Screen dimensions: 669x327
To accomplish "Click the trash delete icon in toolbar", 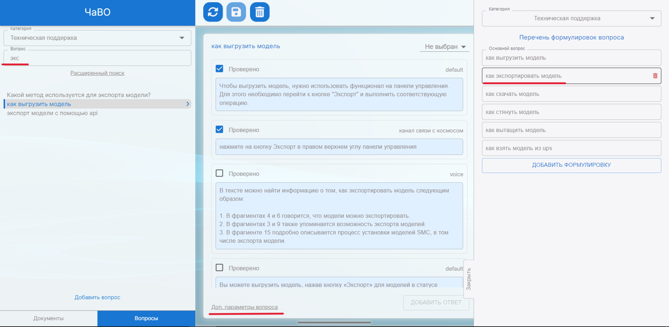I will pyautogui.click(x=259, y=12).
